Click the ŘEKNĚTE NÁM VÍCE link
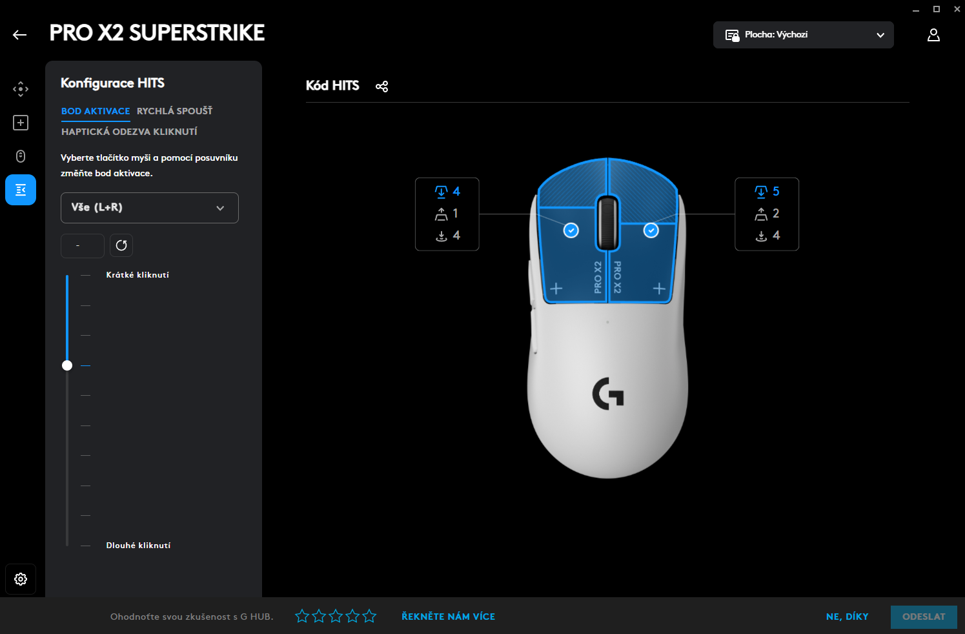 [448, 617]
